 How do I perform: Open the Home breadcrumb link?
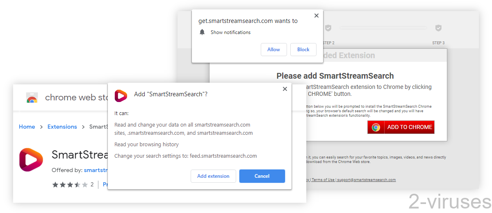click(x=27, y=127)
